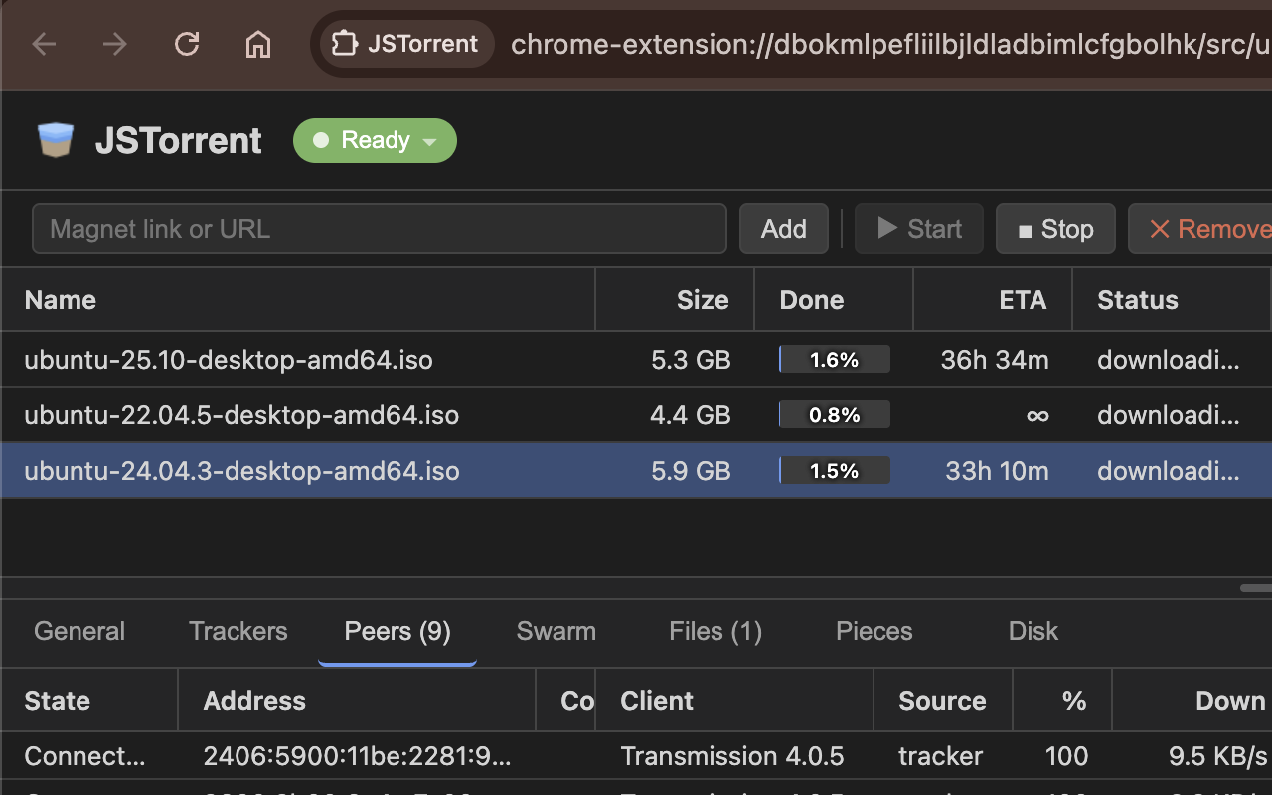Select ubuntu-25.10-desktop-amd64.iso torrent row
This screenshot has height=795, width=1272.
(229, 360)
